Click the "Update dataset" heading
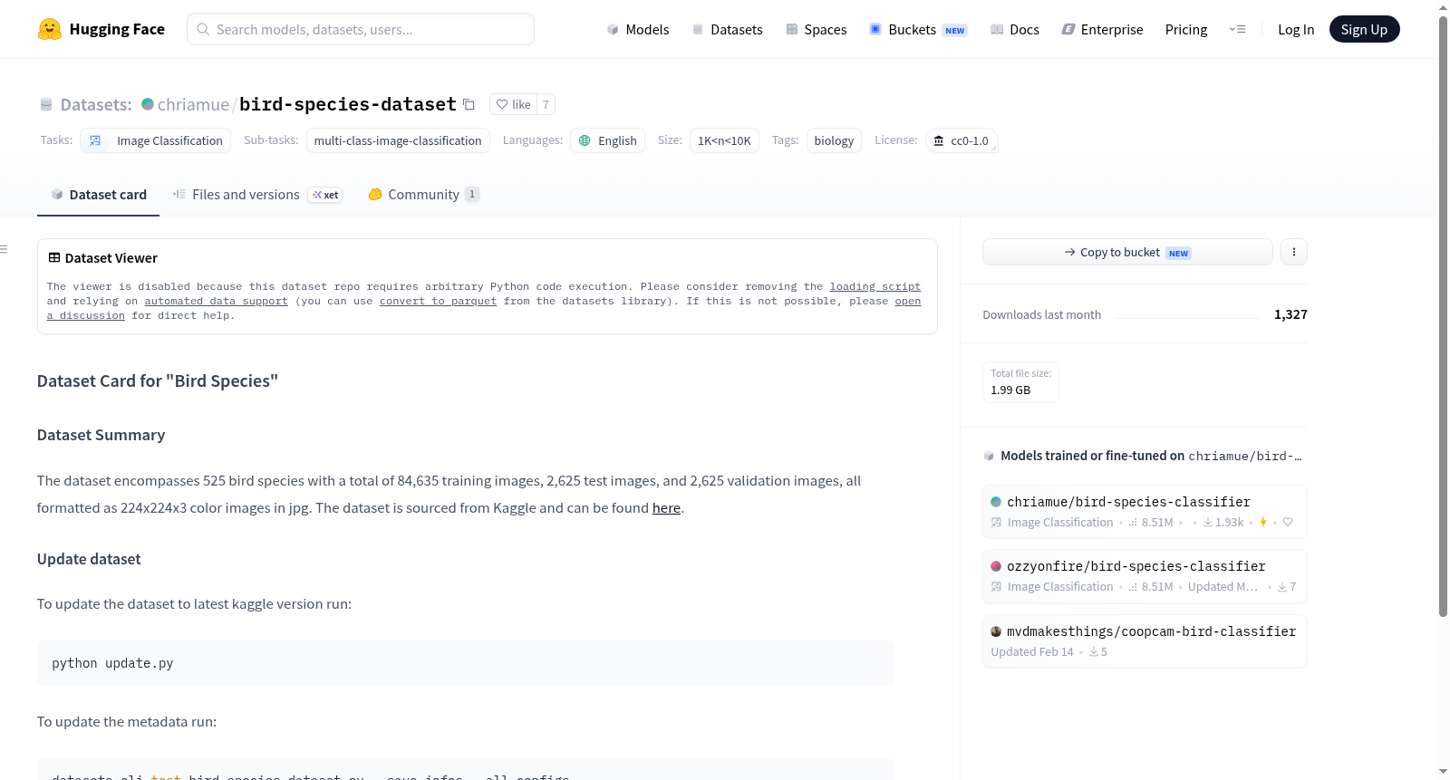1450x780 pixels. click(x=89, y=559)
